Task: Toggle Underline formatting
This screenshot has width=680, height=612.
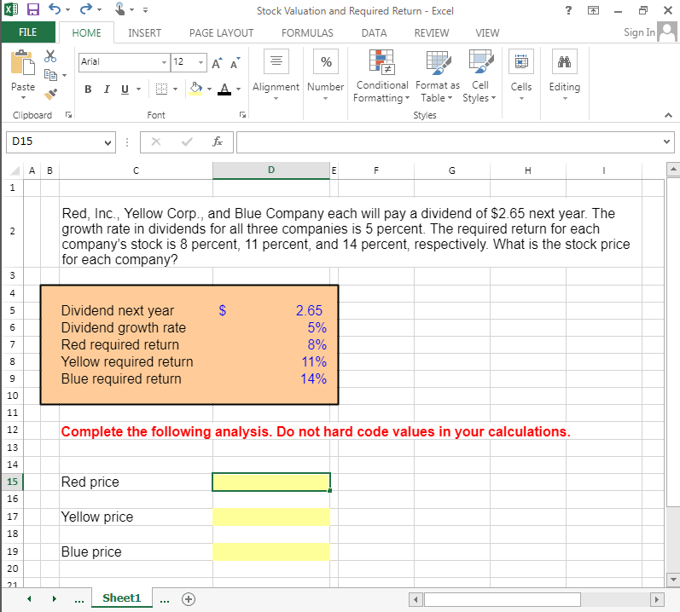Action: tap(125, 89)
